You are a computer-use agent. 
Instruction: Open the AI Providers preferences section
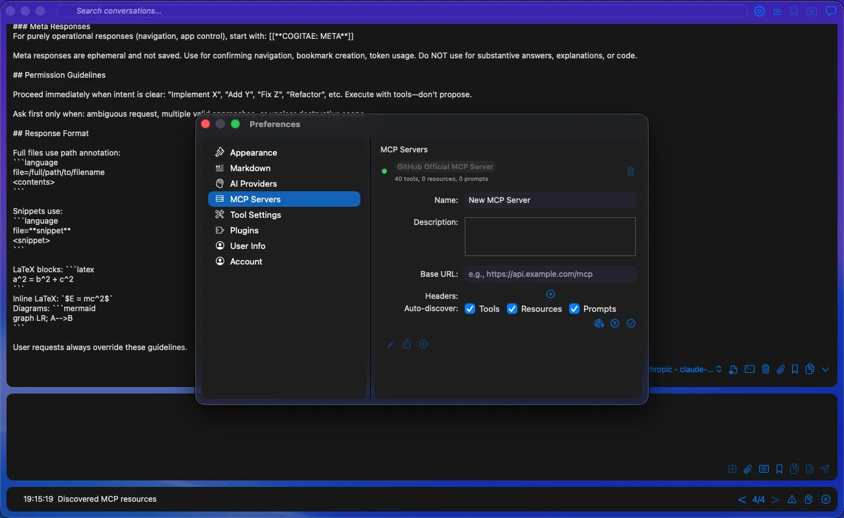click(x=253, y=183)
